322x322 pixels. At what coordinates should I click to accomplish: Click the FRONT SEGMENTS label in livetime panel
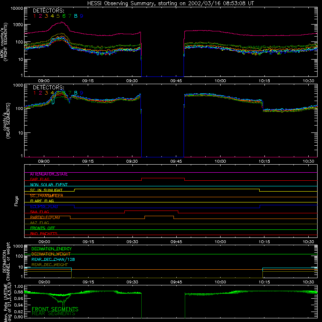(x=55, y=309)
